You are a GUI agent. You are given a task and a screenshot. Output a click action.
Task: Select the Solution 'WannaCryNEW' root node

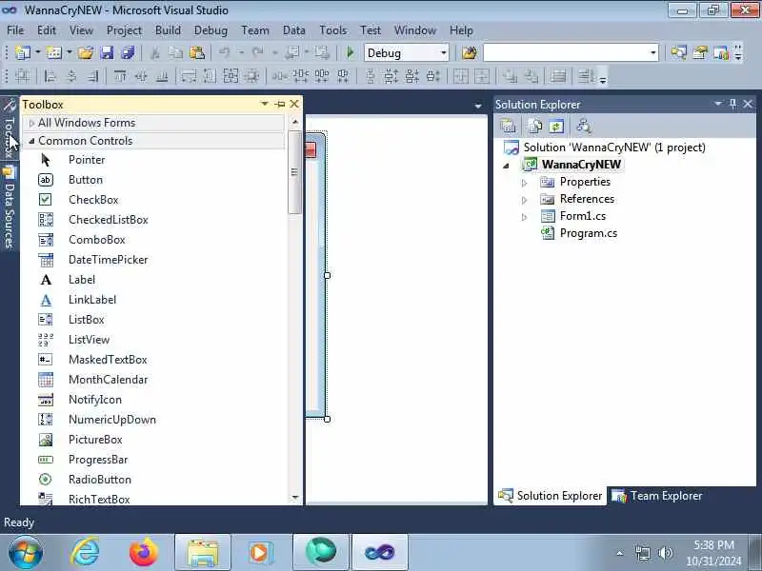613,148
